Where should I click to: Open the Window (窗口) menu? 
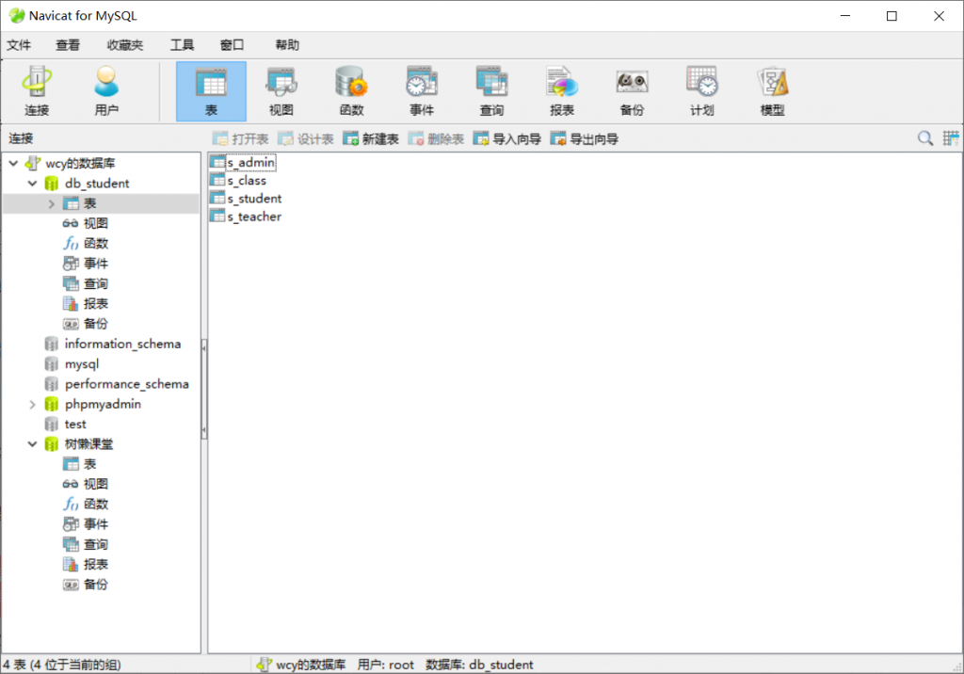[x=232, y=45]
